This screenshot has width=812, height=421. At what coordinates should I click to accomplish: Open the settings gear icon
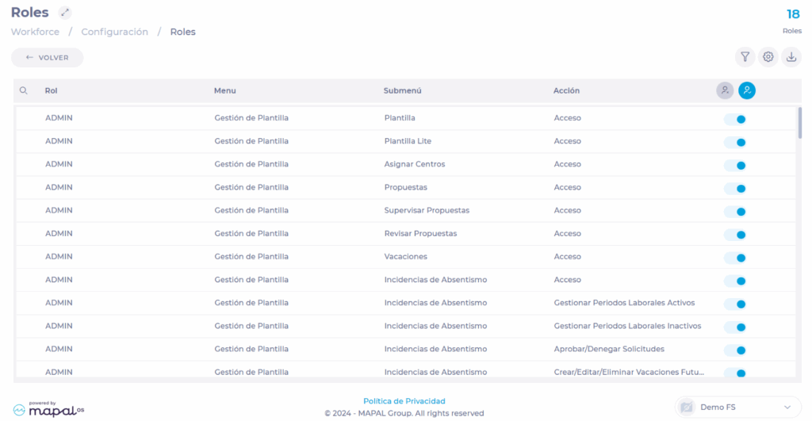(x=768, y=57)
